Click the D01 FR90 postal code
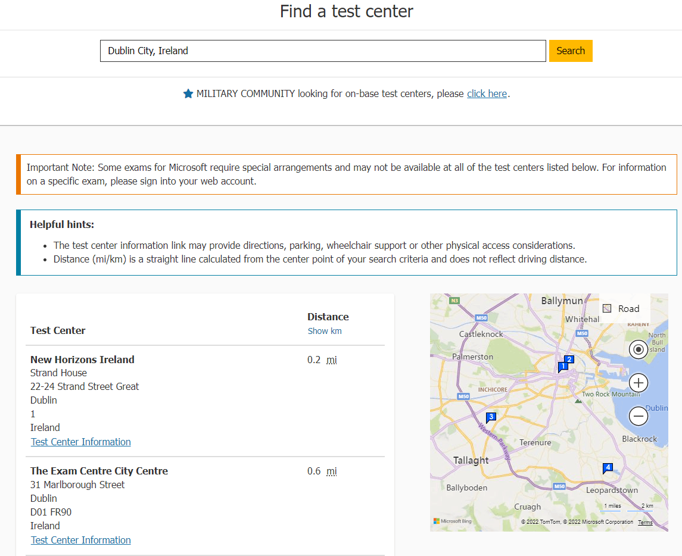Image resolution: width=682 pixels, height=556 pixels. click(x=51, y=512)
